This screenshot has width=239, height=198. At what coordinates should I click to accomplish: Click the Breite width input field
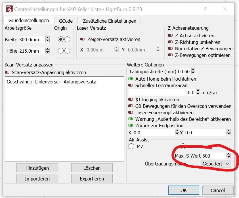(32, 40)
